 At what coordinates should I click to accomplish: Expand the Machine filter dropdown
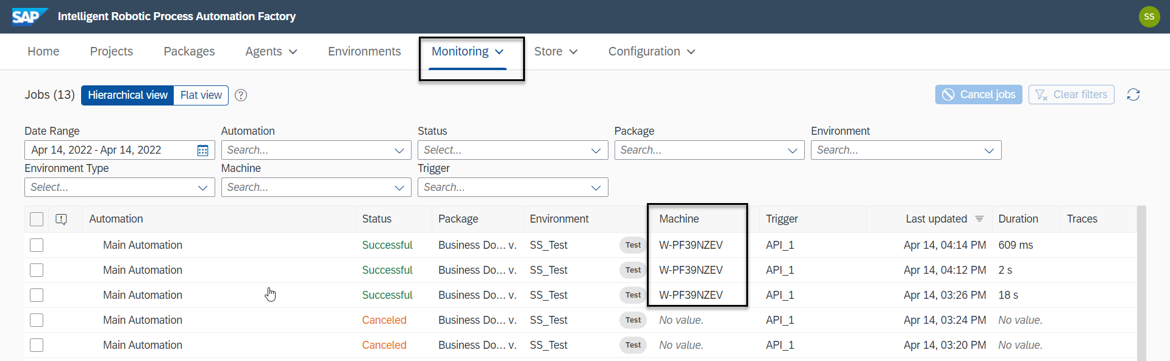click(399, 188)
